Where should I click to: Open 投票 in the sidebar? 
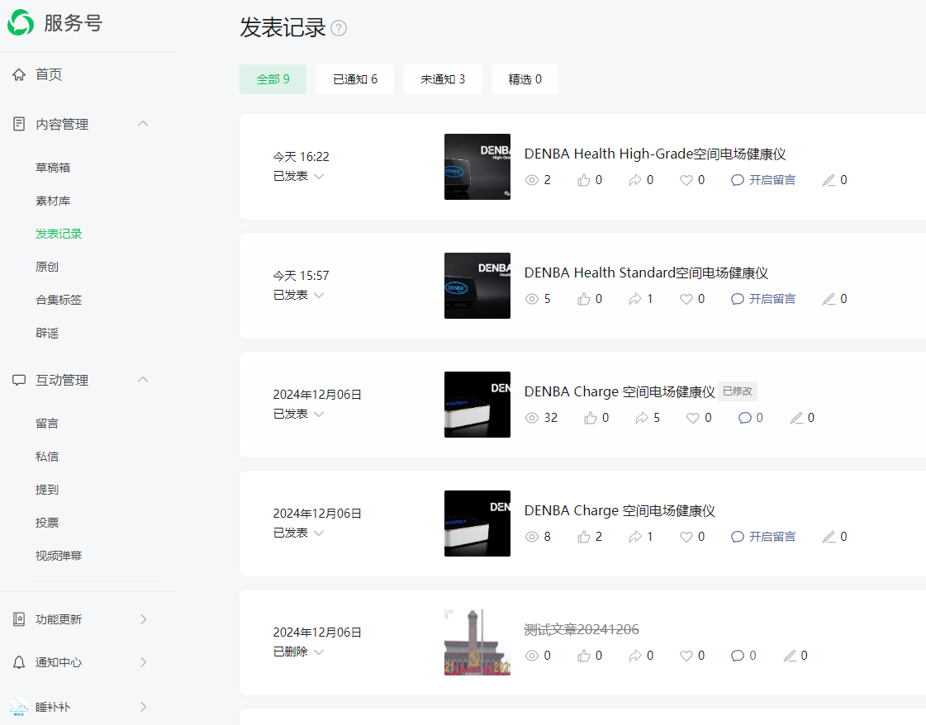(46, 523)
